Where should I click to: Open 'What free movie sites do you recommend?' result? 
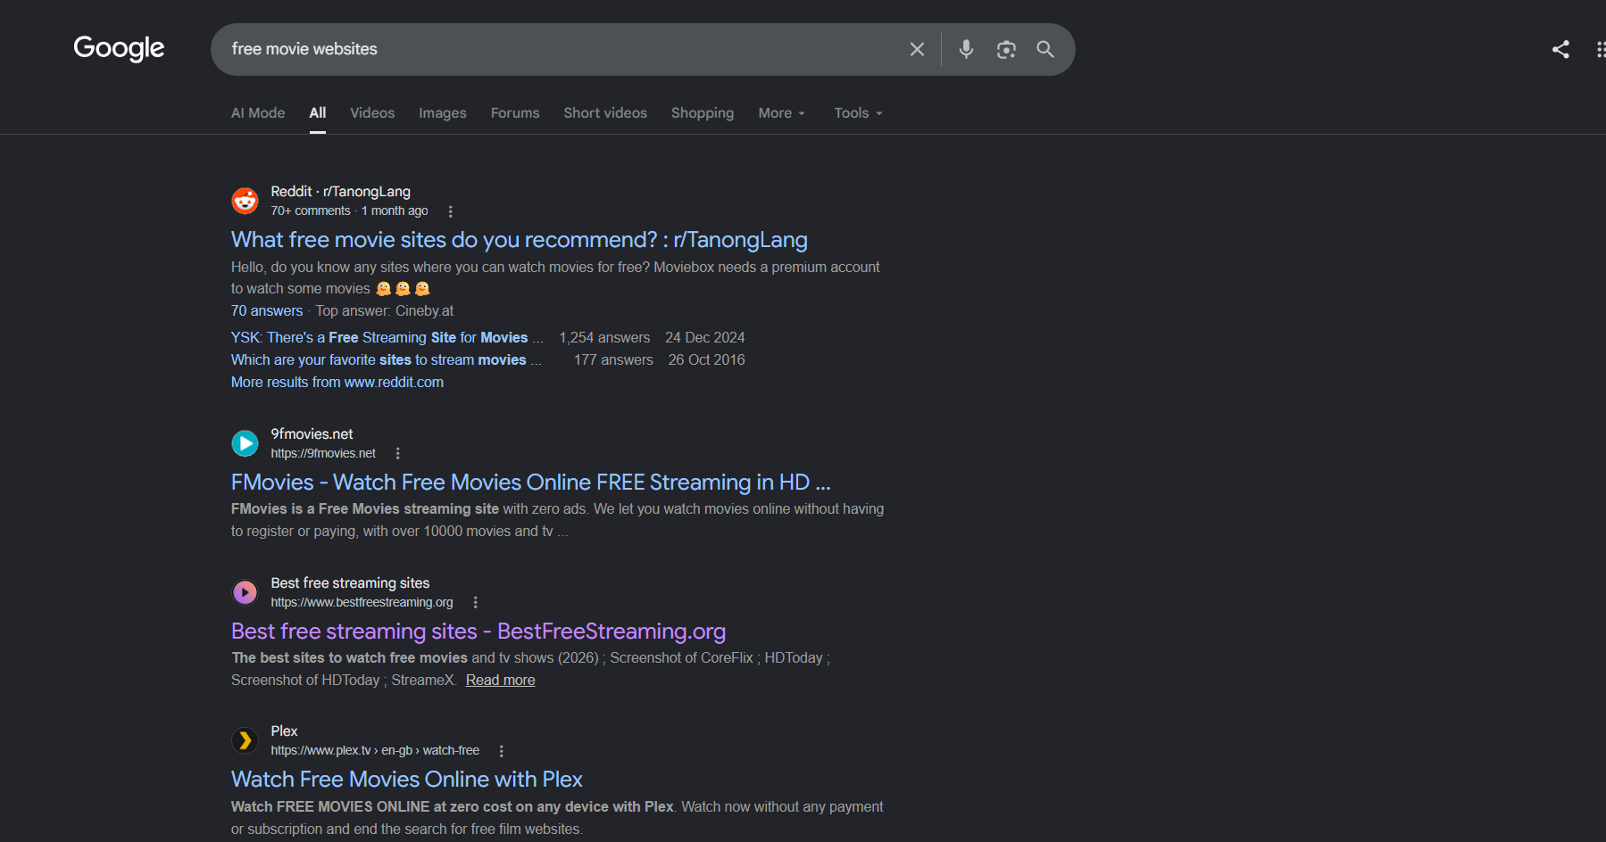[520, 240]
